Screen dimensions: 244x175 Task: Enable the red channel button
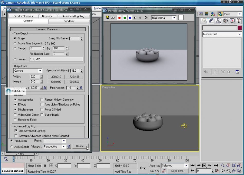coord(119,18)
